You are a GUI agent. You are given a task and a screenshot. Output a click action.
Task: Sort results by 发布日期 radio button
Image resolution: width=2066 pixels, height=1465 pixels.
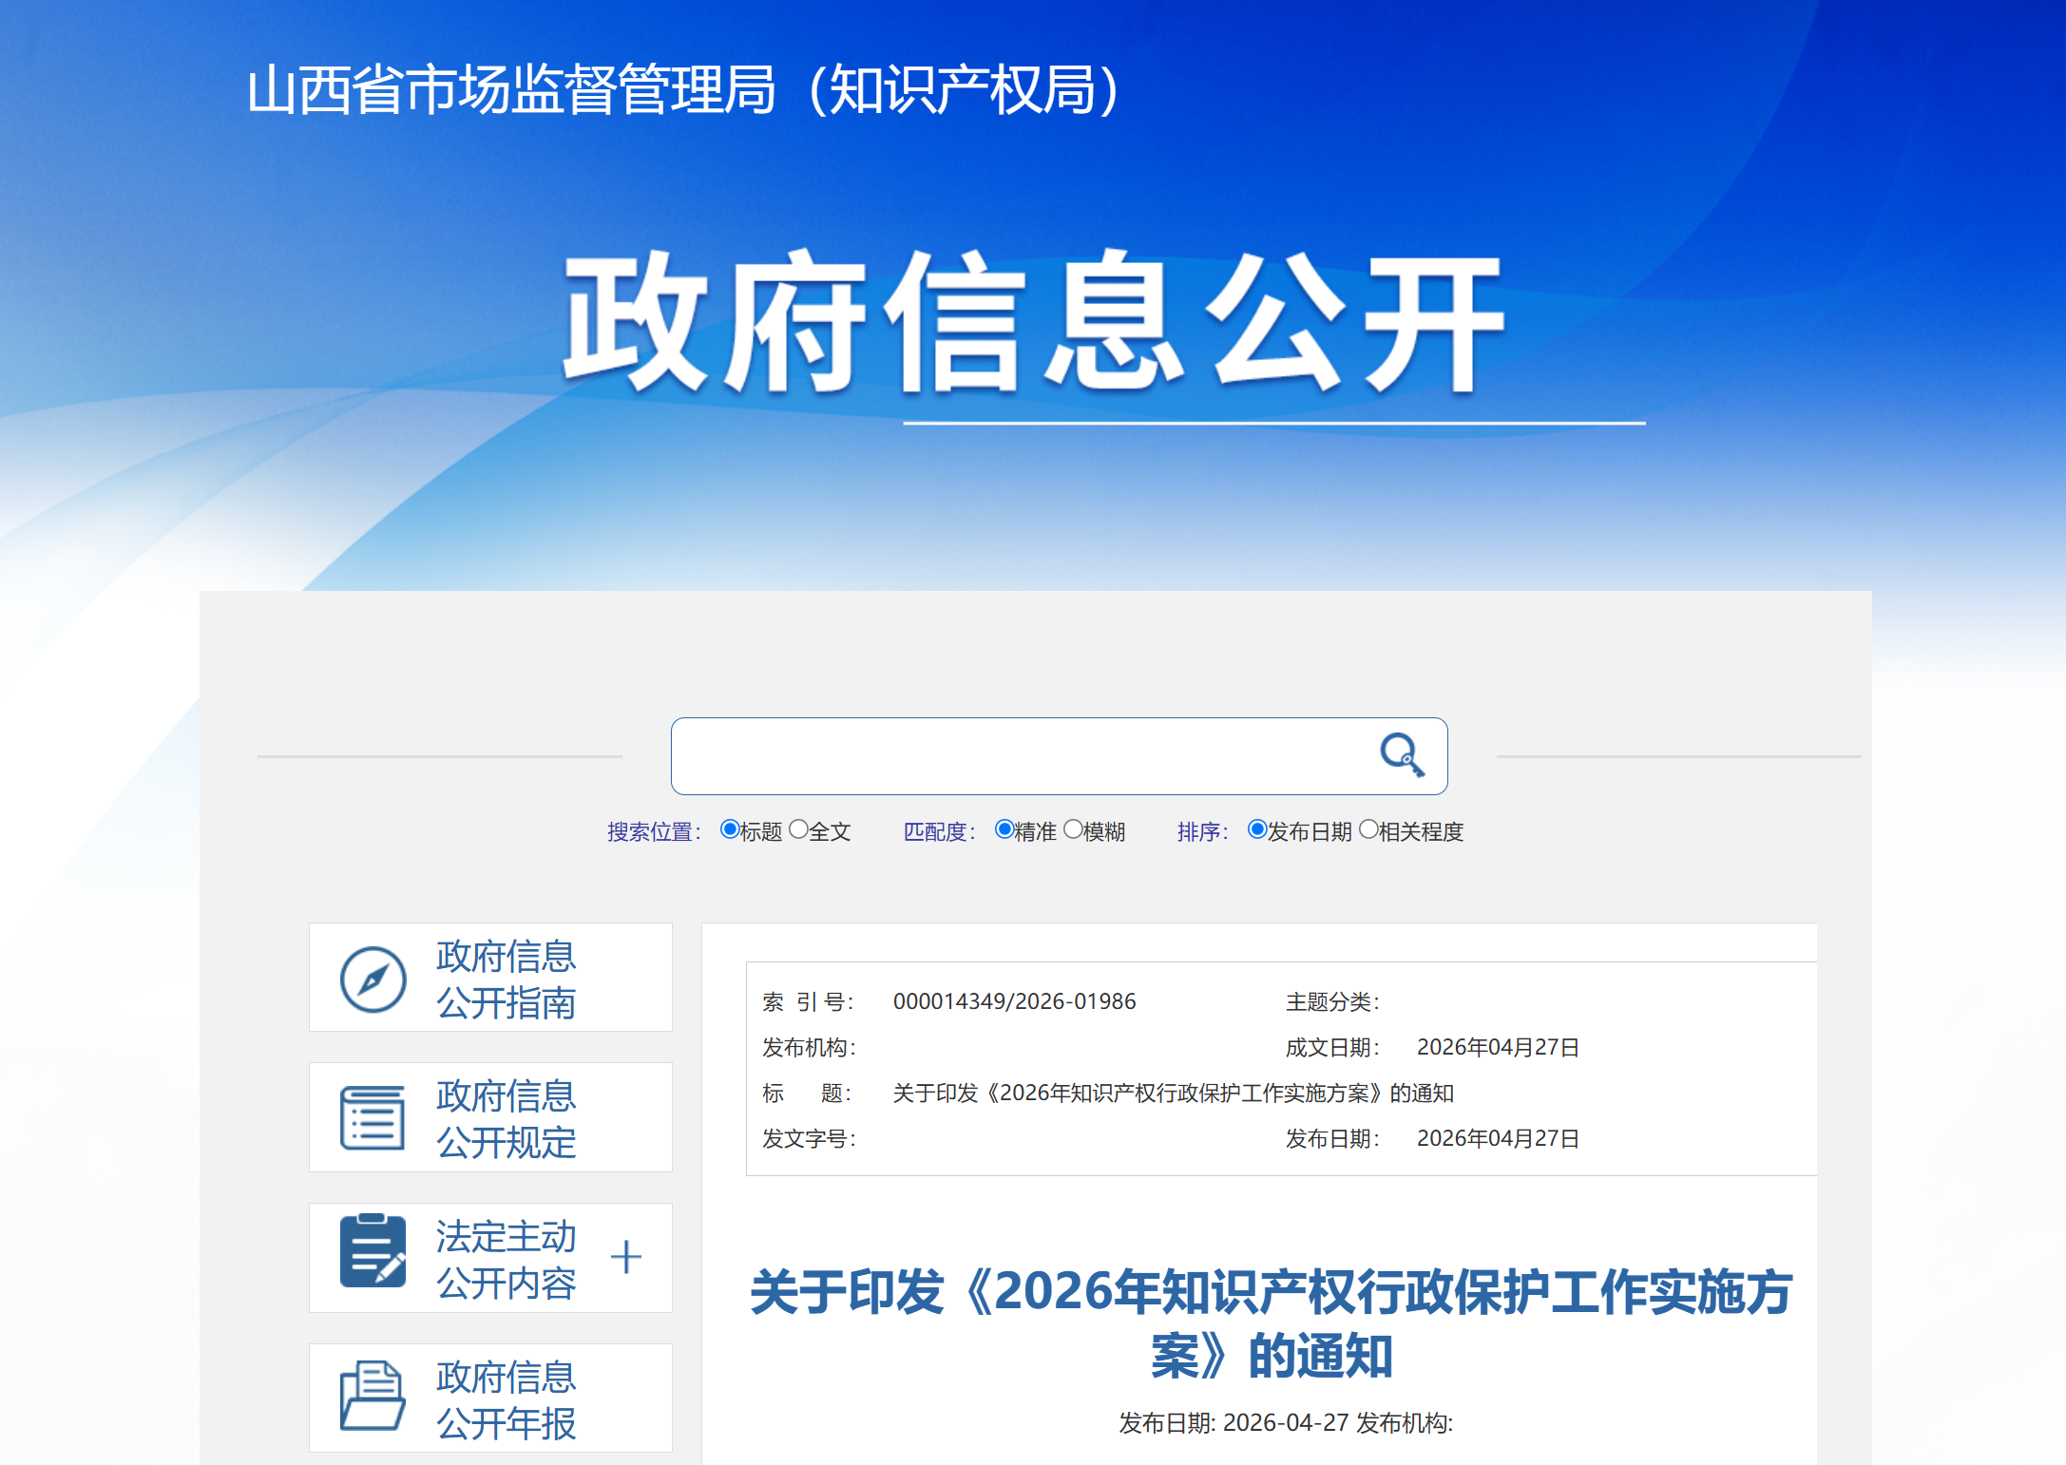(1256, 829)
